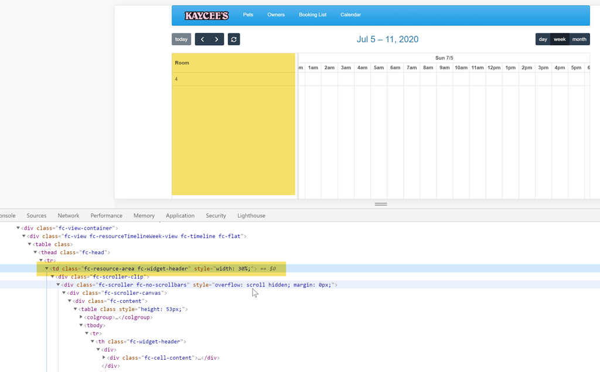The height and width of the screenshot is (372, 600).
Task: Go to previous week with left chevron
Action: tap(203, 39)
